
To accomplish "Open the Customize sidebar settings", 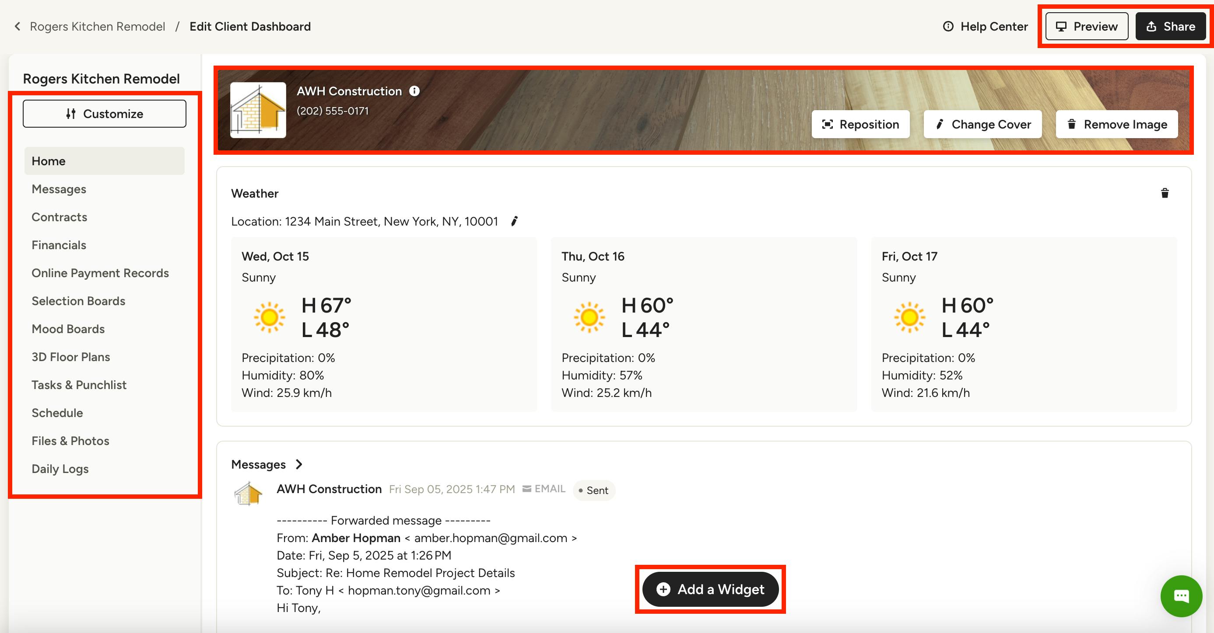I will coord(104,113).
